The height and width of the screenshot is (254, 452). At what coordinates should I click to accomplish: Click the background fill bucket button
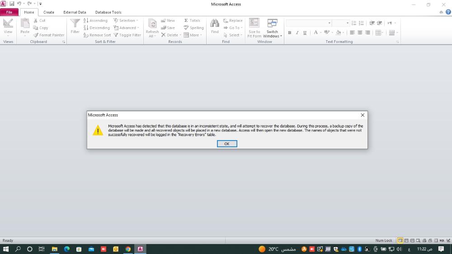pos(339,33)
